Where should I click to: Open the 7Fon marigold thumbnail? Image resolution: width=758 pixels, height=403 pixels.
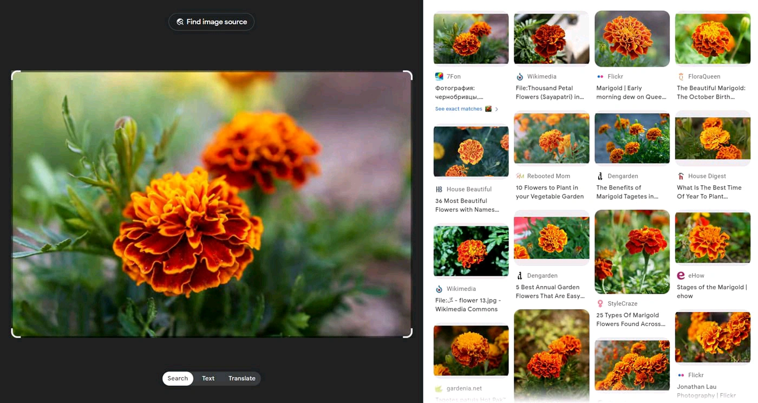(471, 38)
